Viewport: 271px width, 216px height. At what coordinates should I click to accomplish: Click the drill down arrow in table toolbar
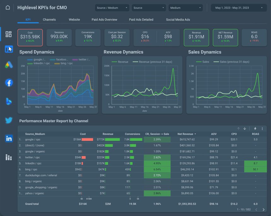click(x=245, y=128)
